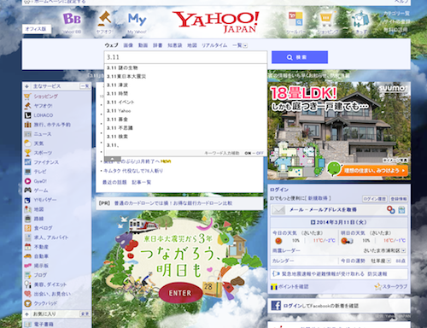The width and height of the screenshot is (427, 328).
Task: Choose the suggestion 3.11 検索
Action: click(x=185, y=137)
